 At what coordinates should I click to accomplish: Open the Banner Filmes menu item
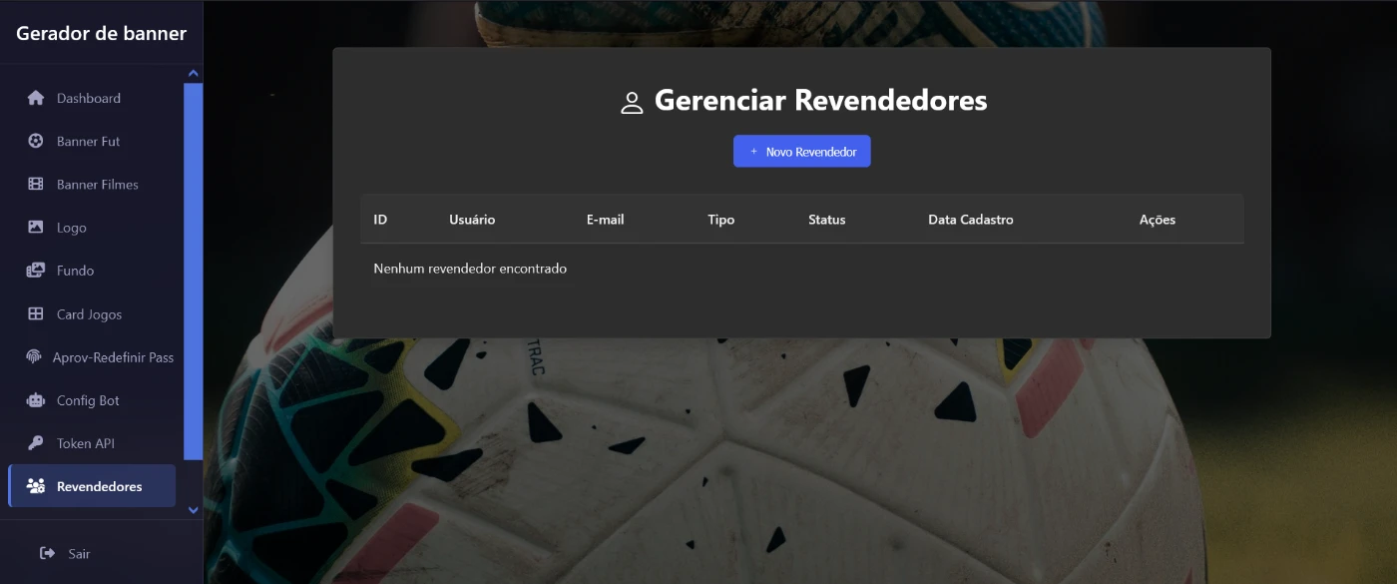click(x=97, y=185)
